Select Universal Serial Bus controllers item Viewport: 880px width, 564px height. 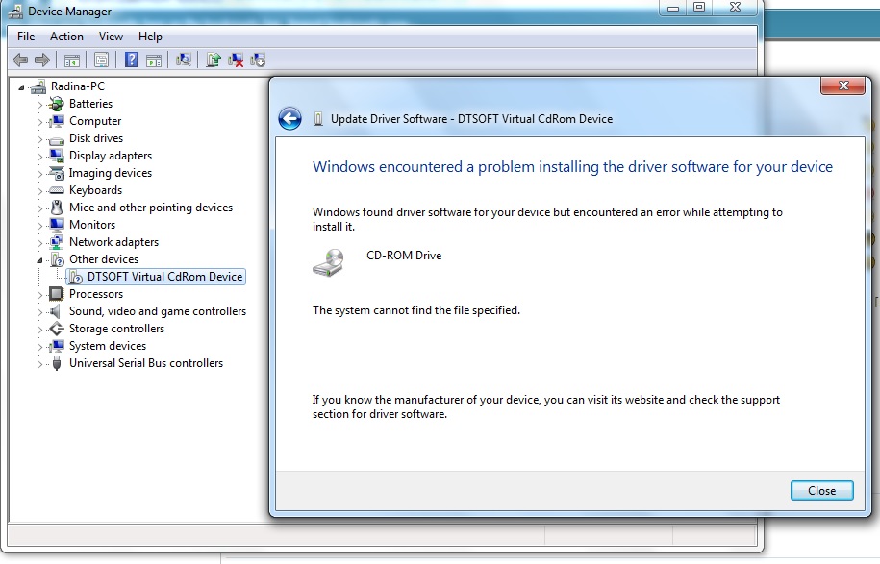pyautogui.click(x=146, y=363)
